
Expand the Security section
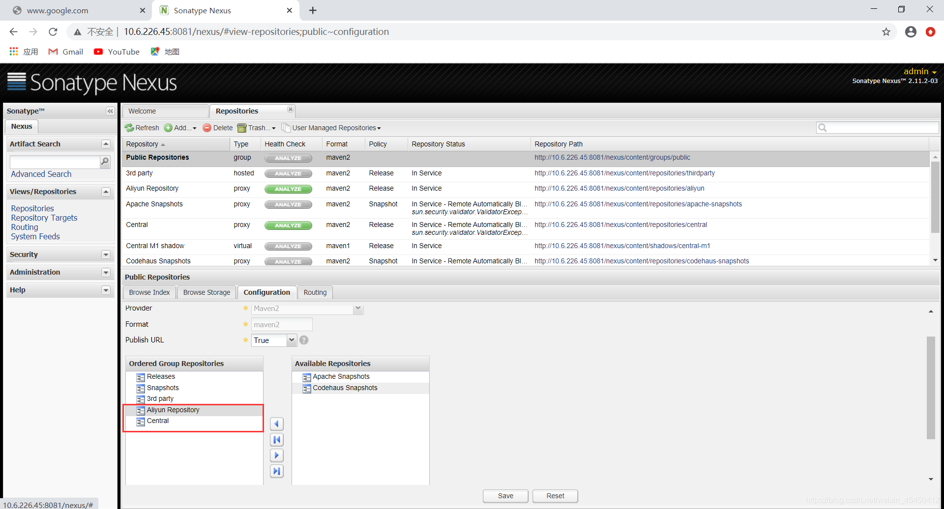point(106,254)
